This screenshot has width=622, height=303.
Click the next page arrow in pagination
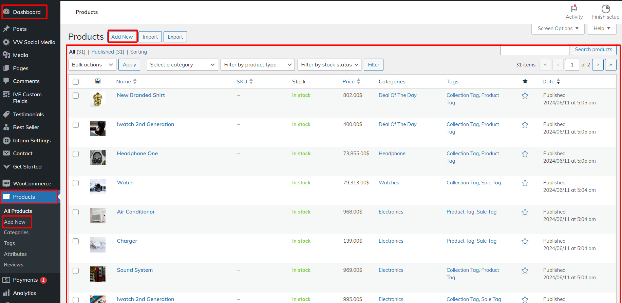pos(598,65)
